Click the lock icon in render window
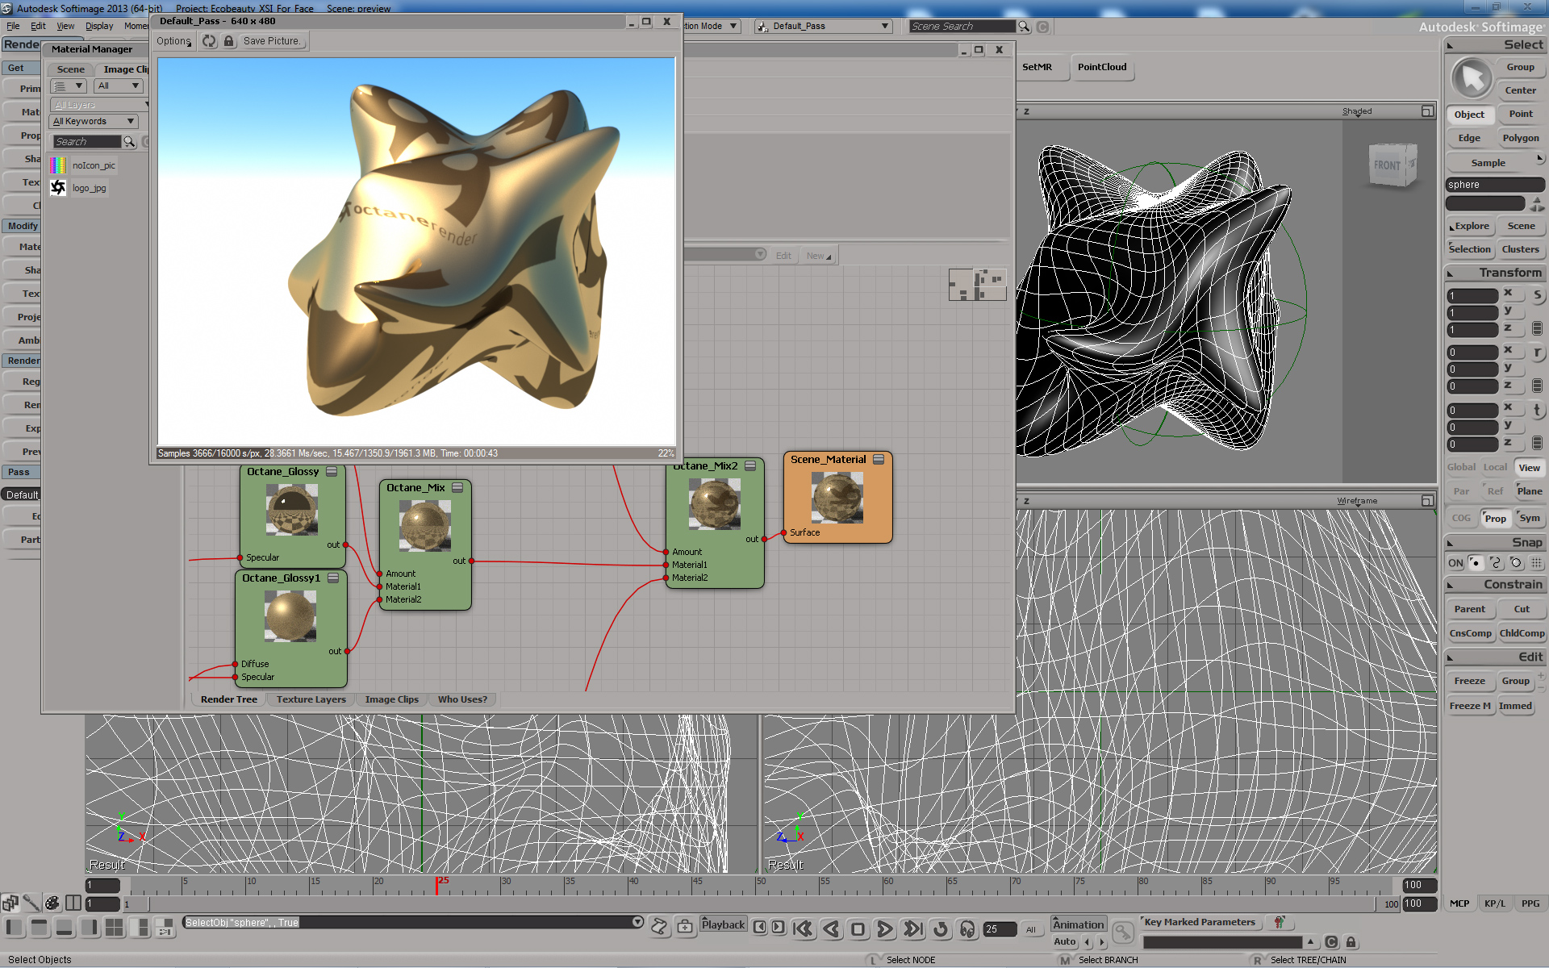 [x=228, y=41]
